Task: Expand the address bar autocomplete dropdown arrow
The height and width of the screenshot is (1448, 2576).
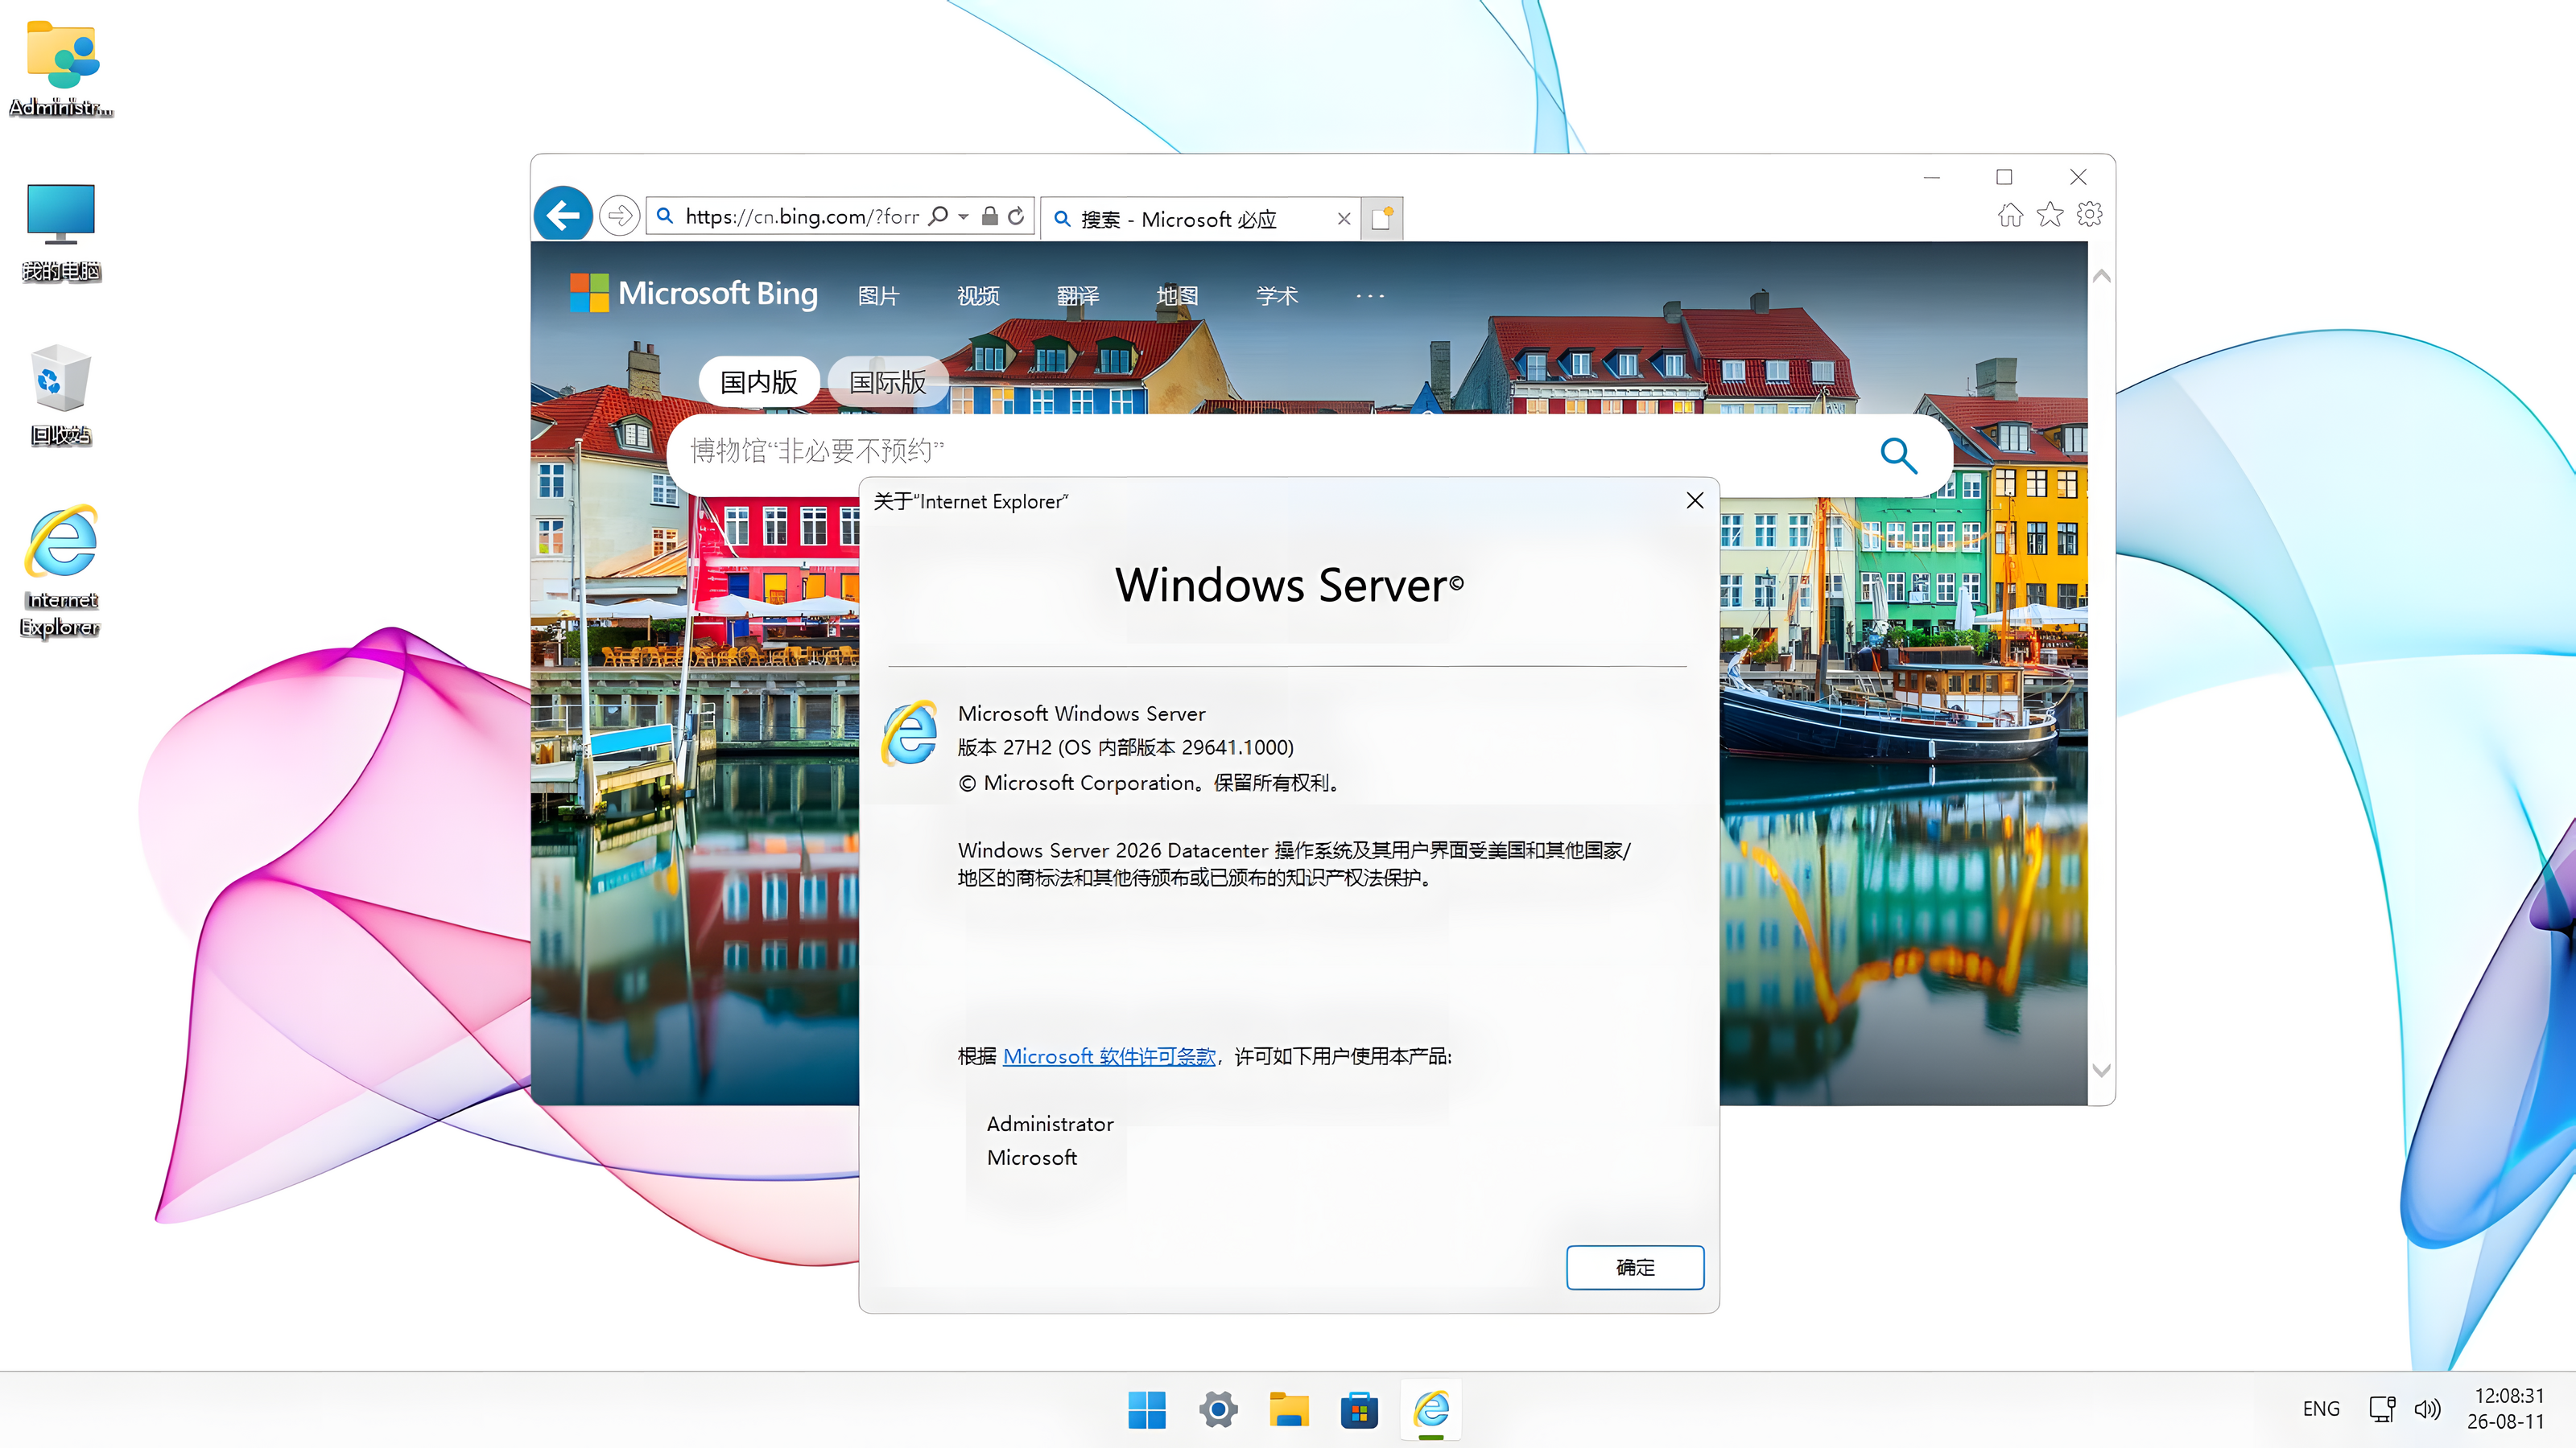Action: (x=963, y=216)
